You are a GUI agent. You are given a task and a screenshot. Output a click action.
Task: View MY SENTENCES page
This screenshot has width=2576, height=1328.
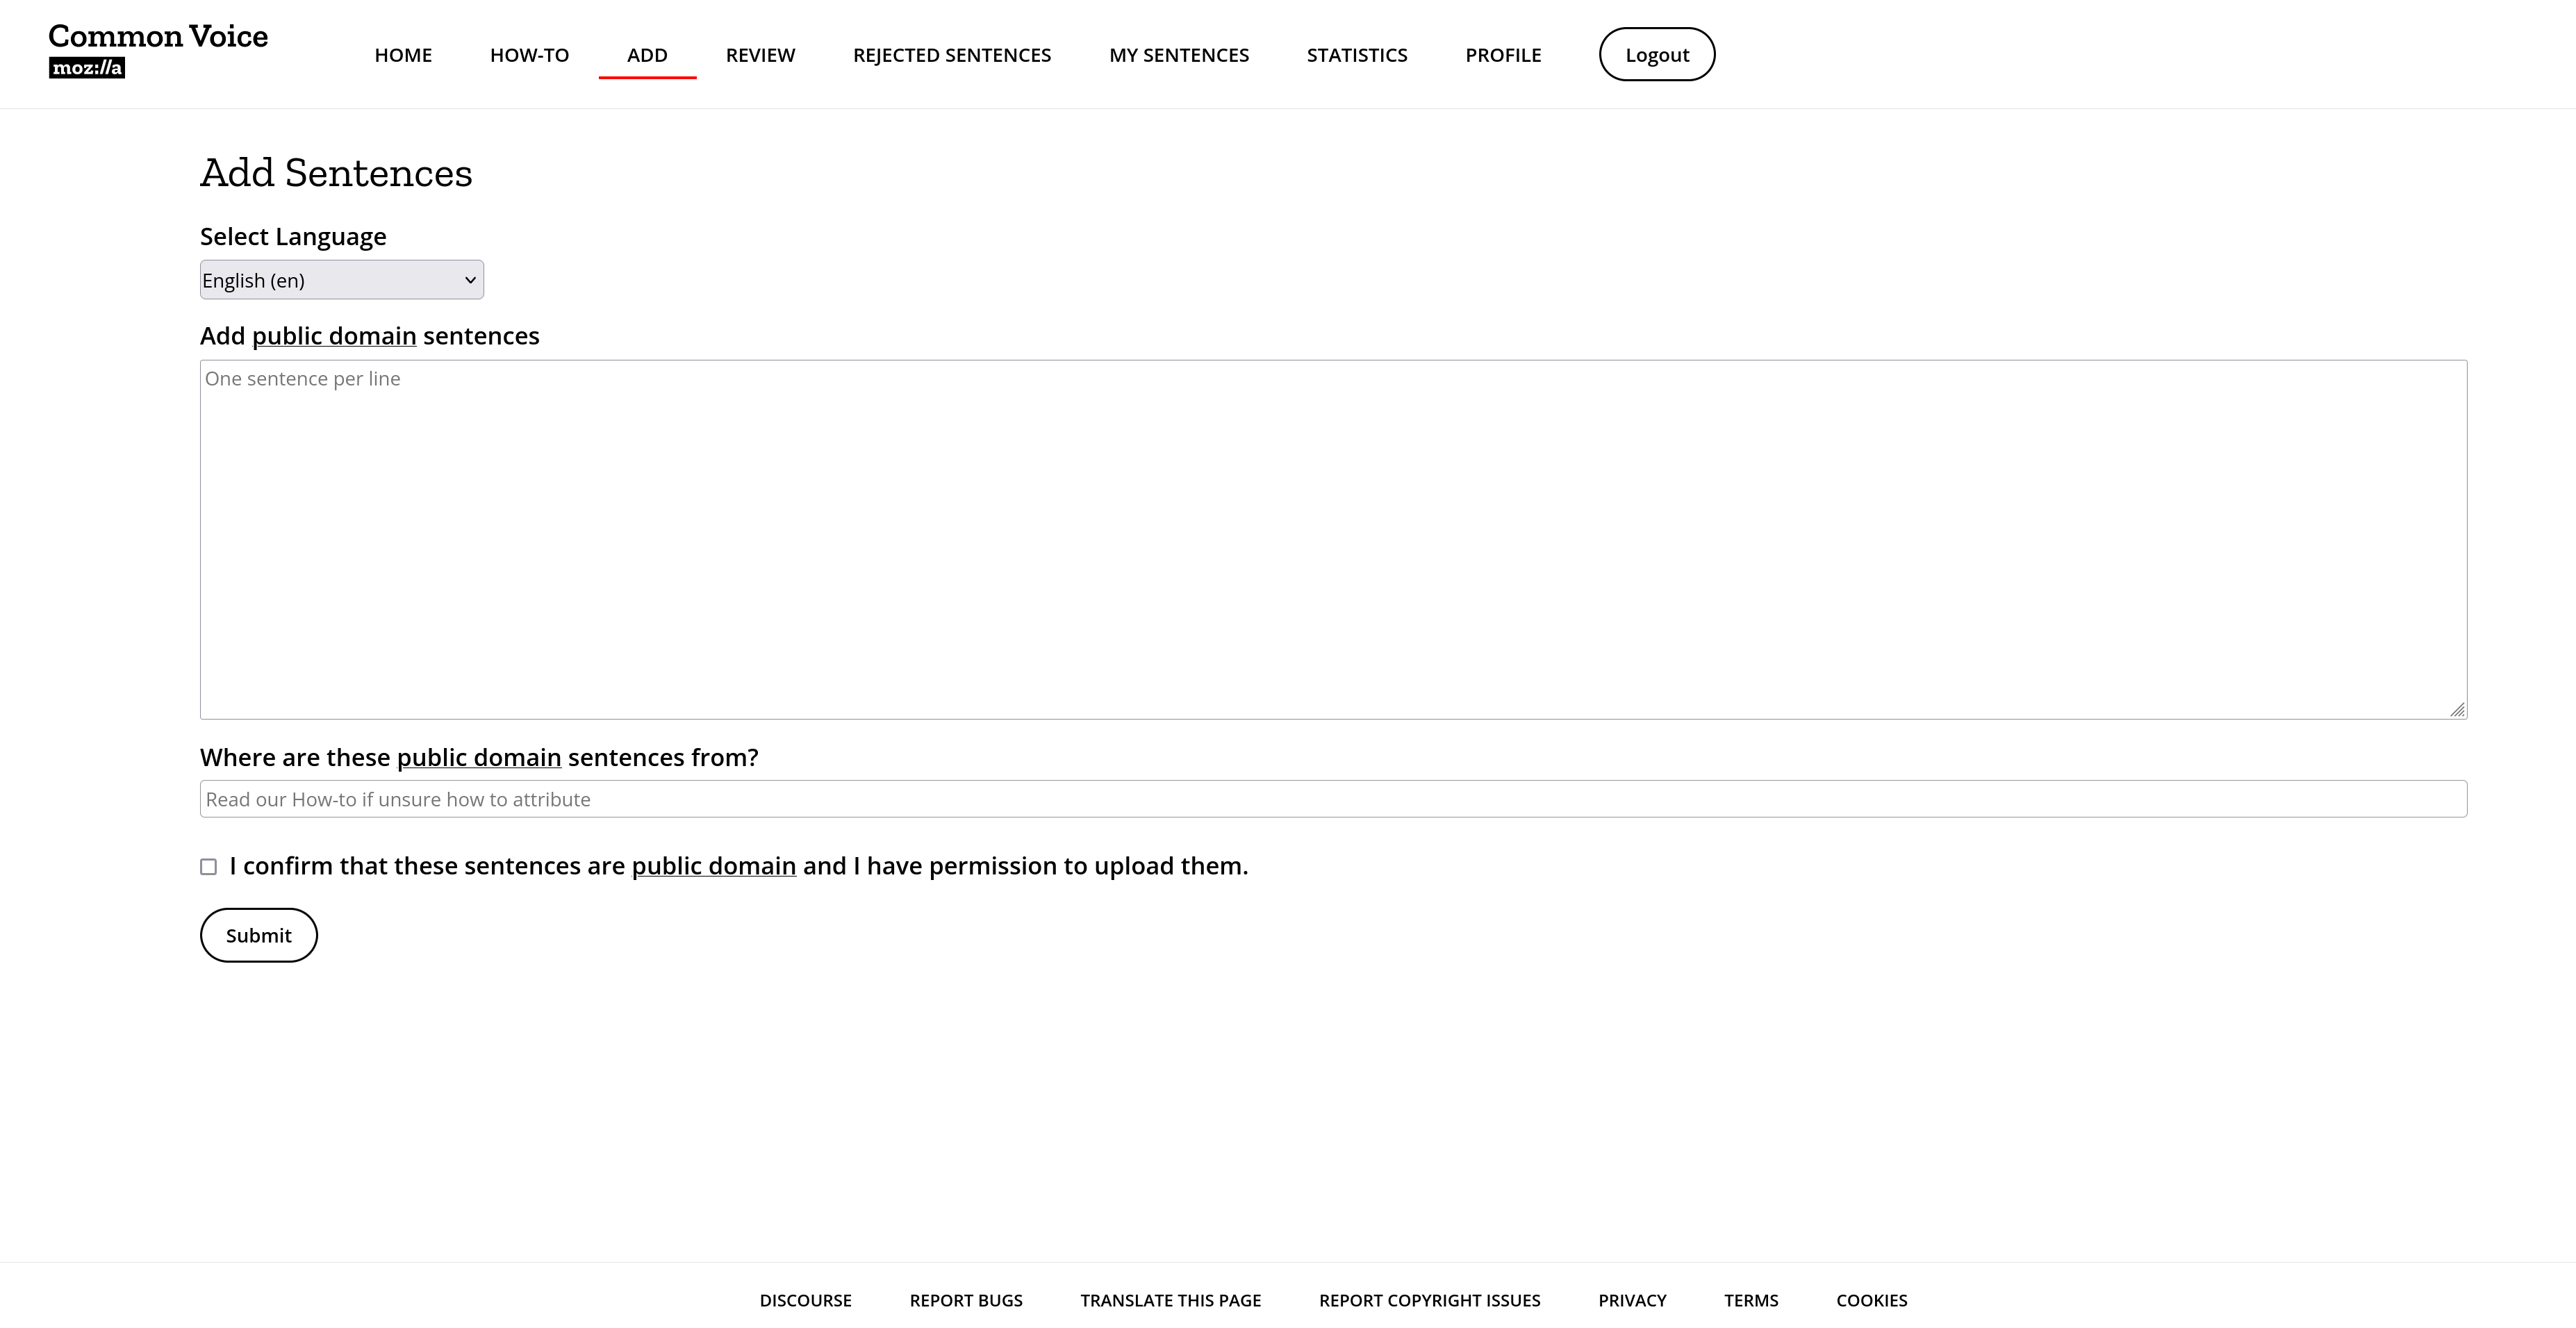point(1178,55)
